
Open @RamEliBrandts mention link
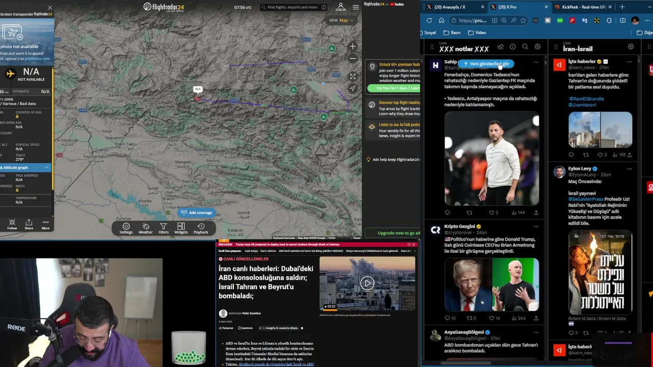[586, 98]
